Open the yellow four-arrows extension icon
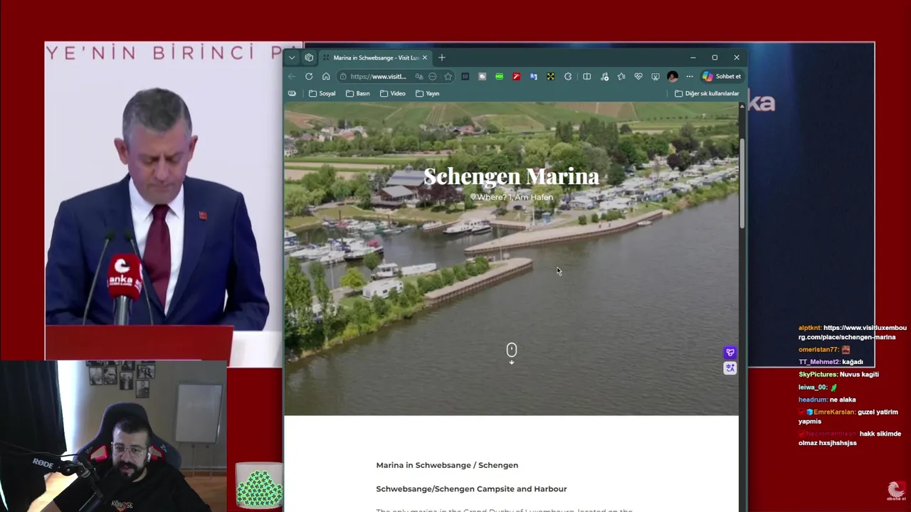 point(551,76)
